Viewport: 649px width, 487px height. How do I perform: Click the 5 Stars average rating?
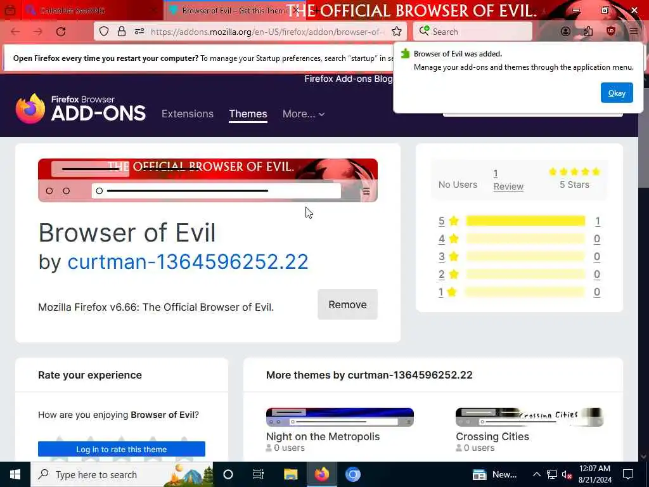[574, 178]
